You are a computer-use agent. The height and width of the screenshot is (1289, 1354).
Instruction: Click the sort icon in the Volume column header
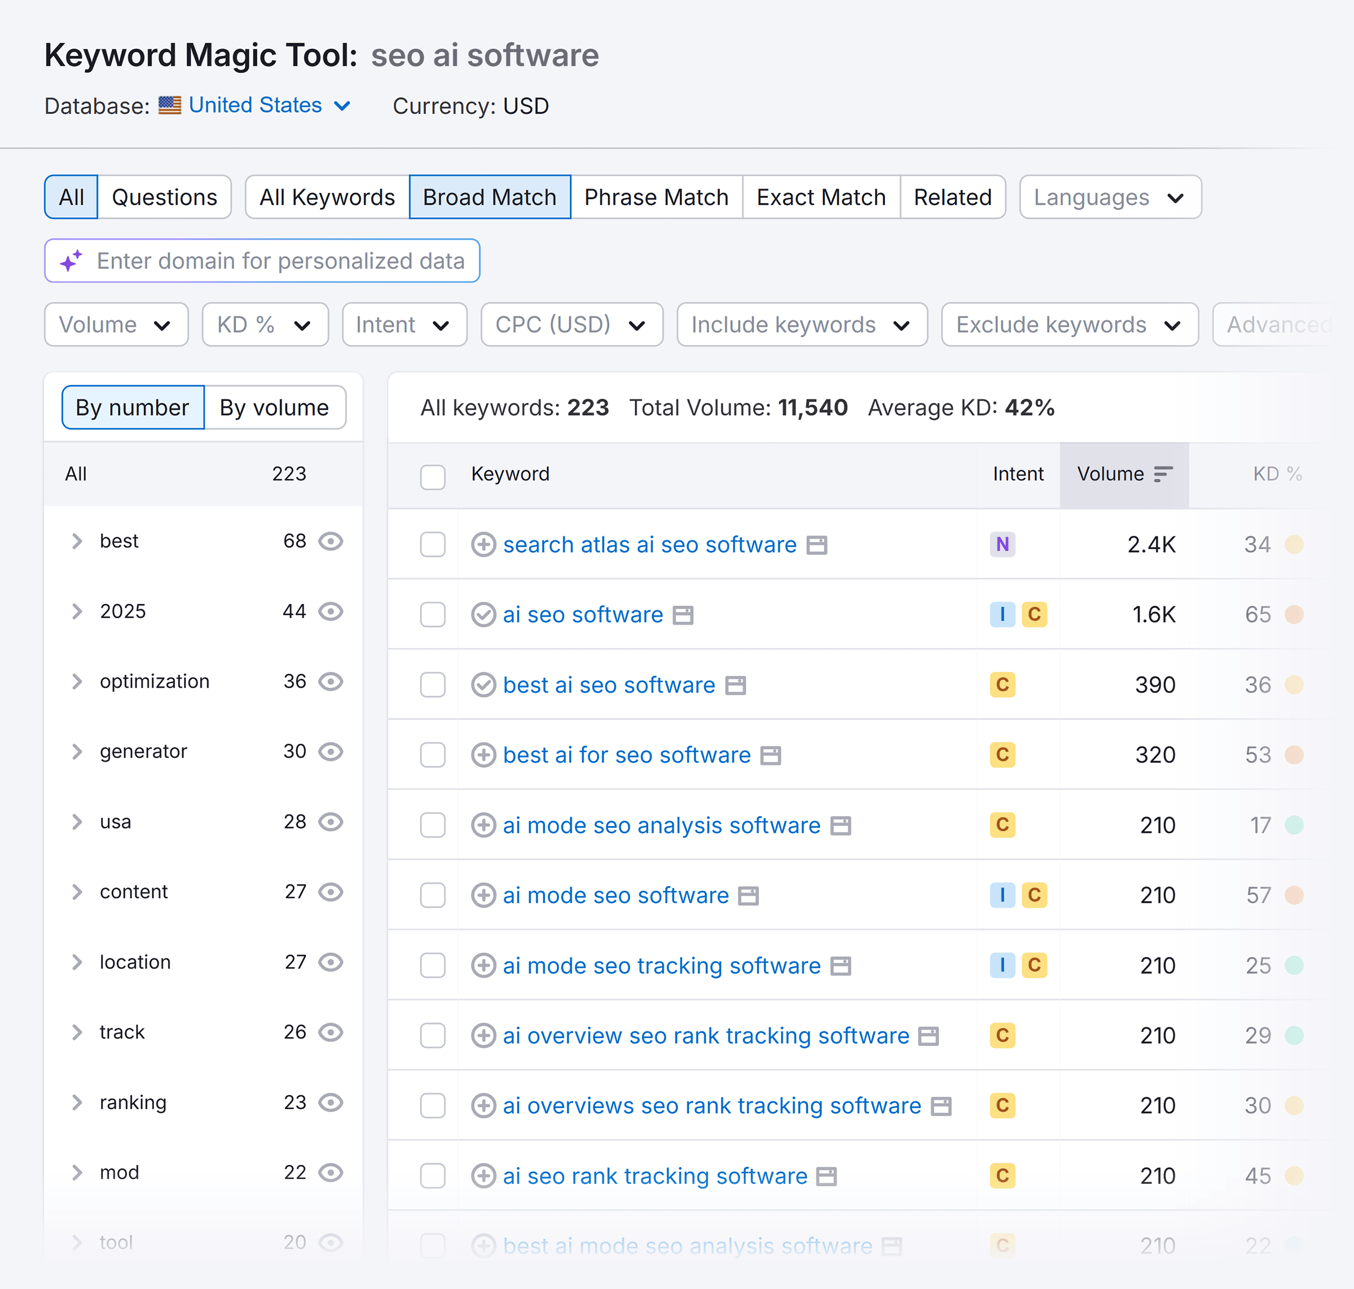pos(1164,474)
